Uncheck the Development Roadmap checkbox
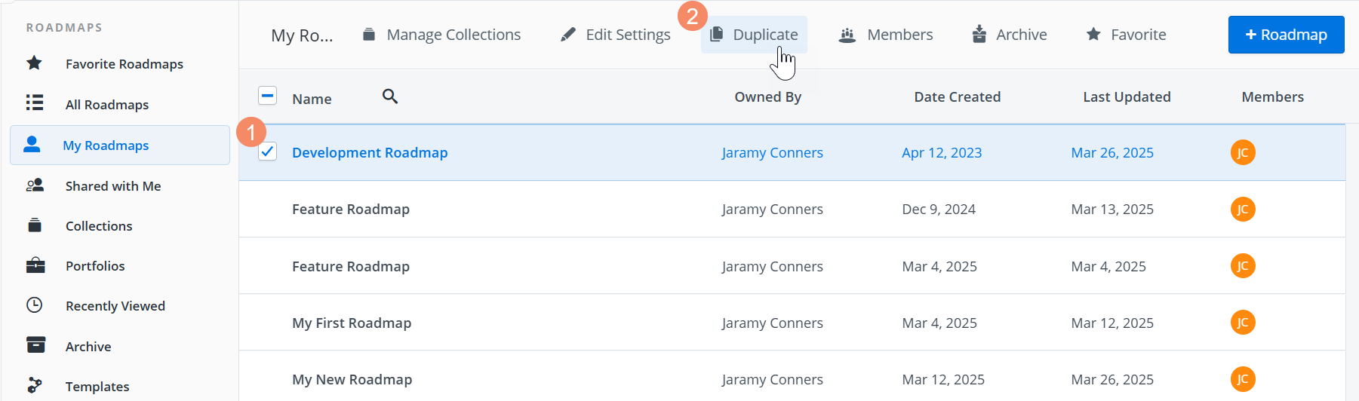The image size is (1359, 401). tap(267, 152)
